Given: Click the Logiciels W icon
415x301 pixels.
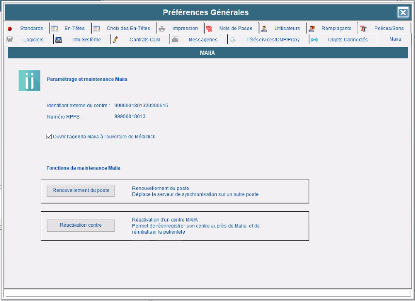Looking at the screenshot, I should (x=10, y=40).
